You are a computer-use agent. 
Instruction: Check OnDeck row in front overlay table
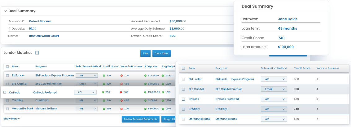point(183,99)
